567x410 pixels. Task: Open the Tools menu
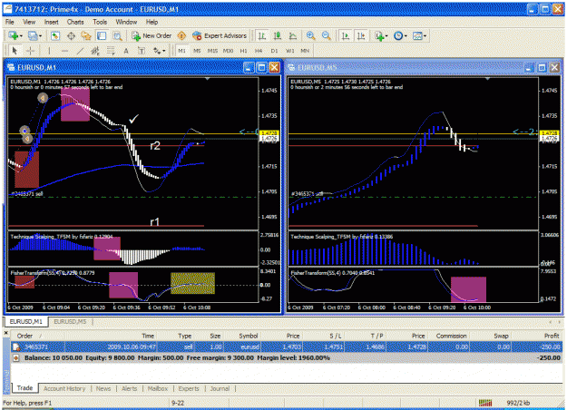pos(100,22)
